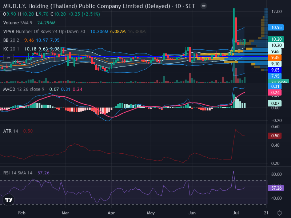Click the 7.95 lower band price label
Screen dimensions: 291x218
[275, 76]
